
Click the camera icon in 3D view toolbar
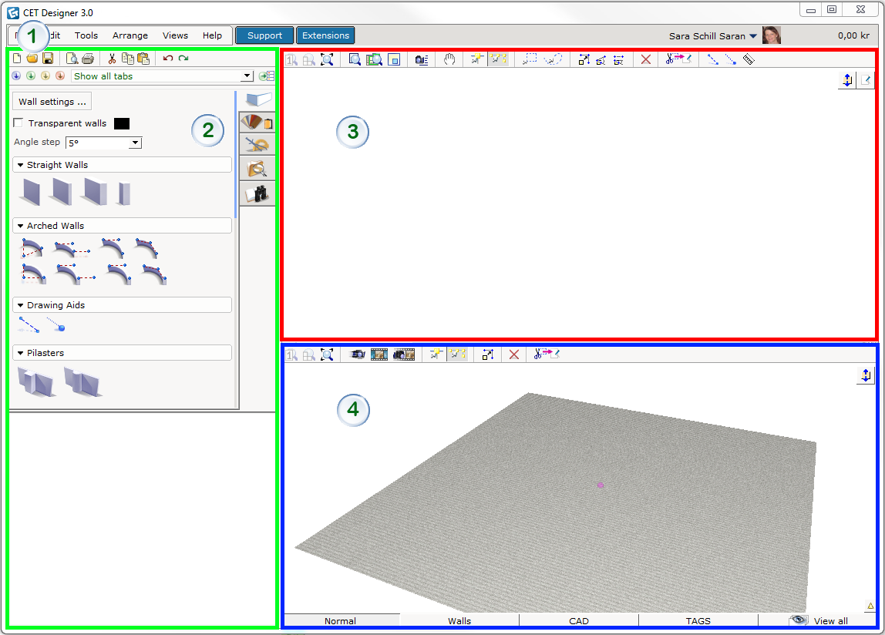(x=357, y=354)
